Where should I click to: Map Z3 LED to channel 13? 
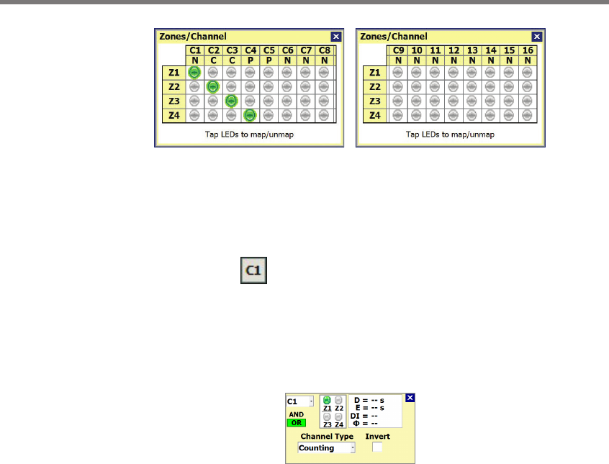click(x=472, y=101)
